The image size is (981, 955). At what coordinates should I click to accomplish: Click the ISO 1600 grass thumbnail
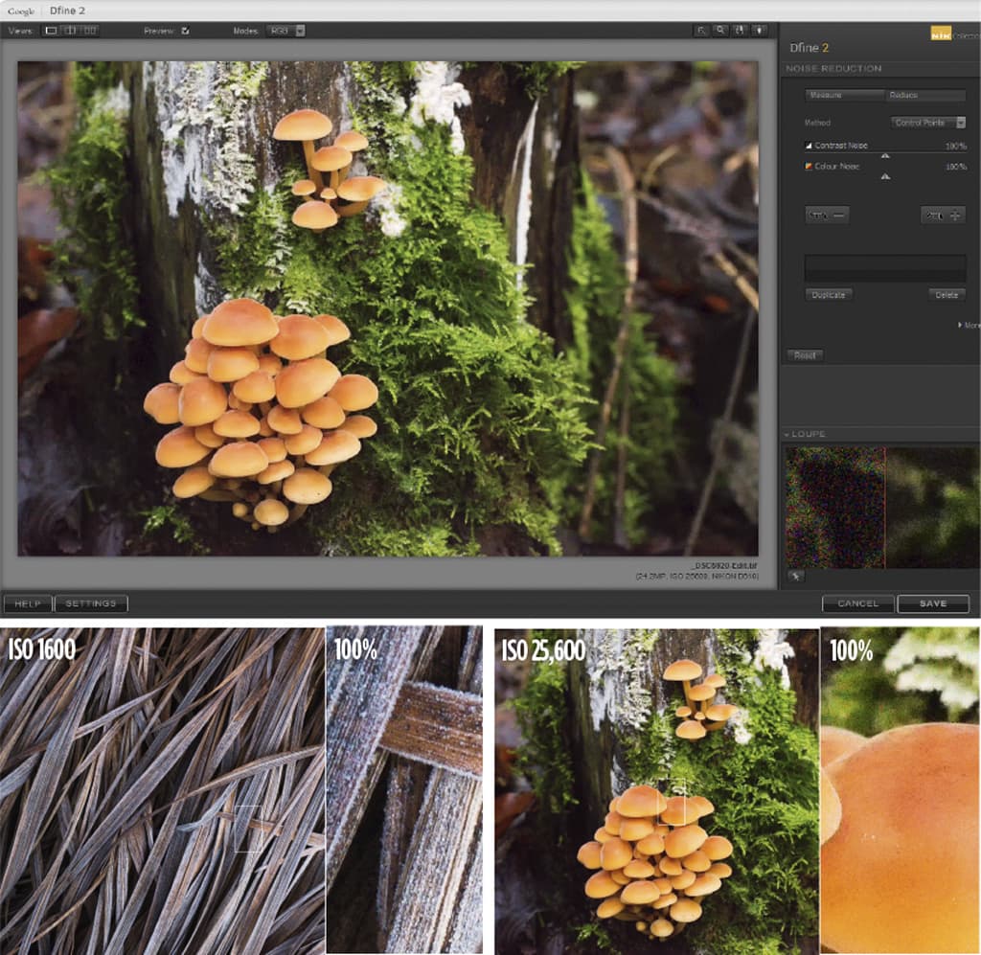pyautogui.click(x=162, y=790)
